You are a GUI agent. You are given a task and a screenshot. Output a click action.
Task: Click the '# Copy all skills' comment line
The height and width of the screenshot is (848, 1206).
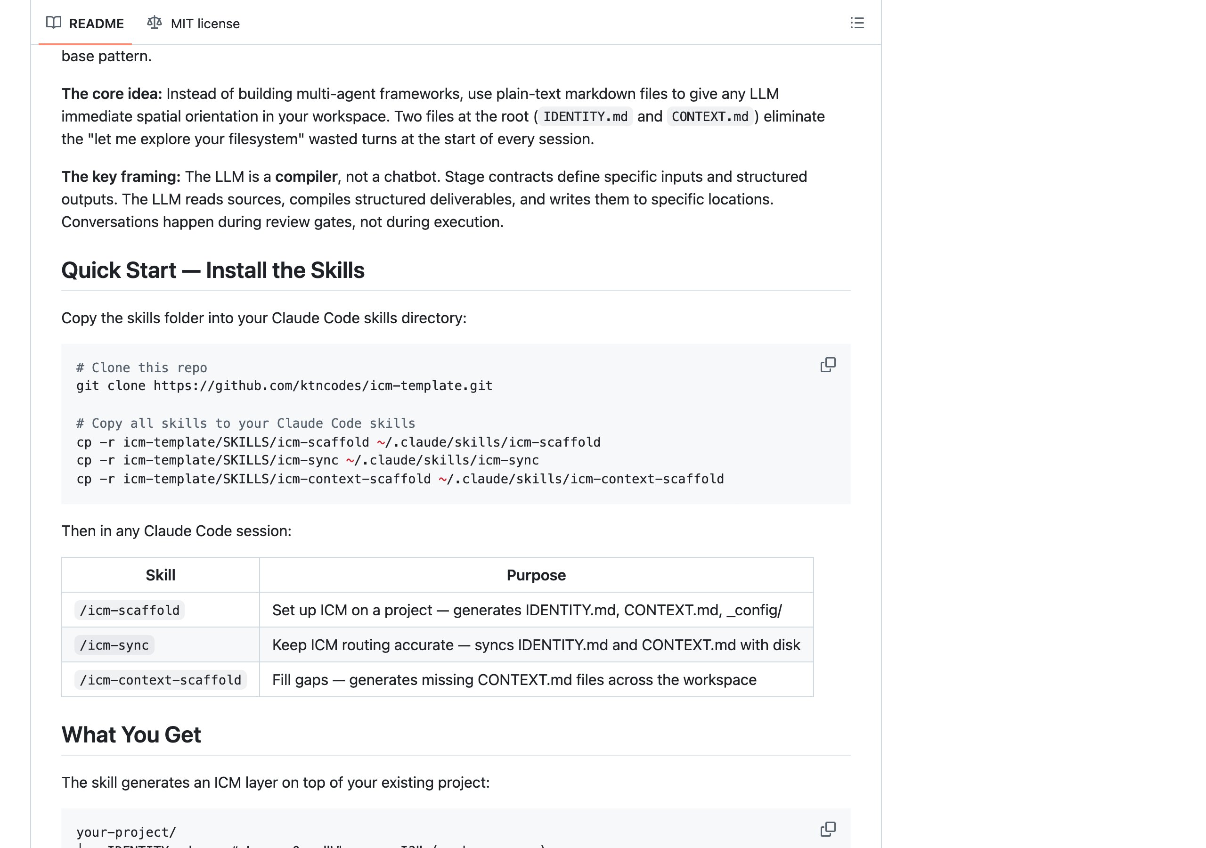pyautogui.click(x=246, y=424)
